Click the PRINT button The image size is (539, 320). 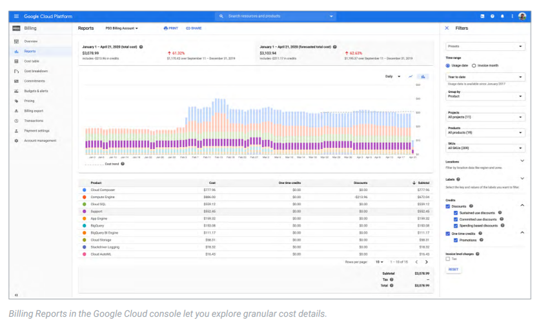pyautogui.click(x=171, y=28)
